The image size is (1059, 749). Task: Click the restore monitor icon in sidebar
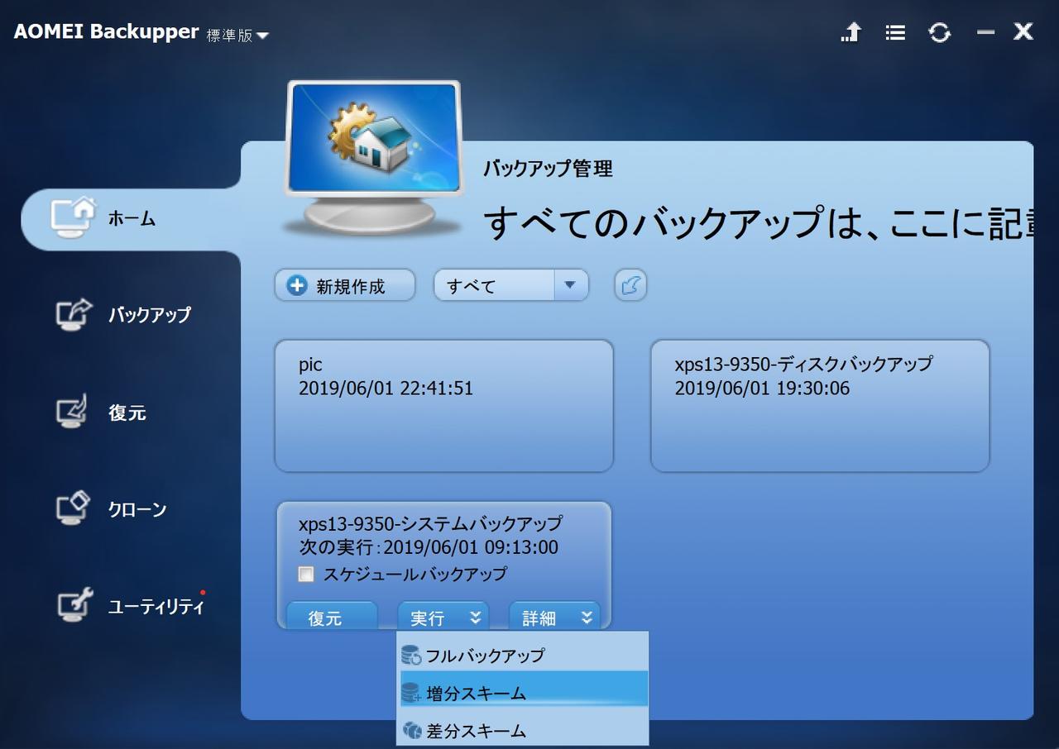click(x=72, y=413)
